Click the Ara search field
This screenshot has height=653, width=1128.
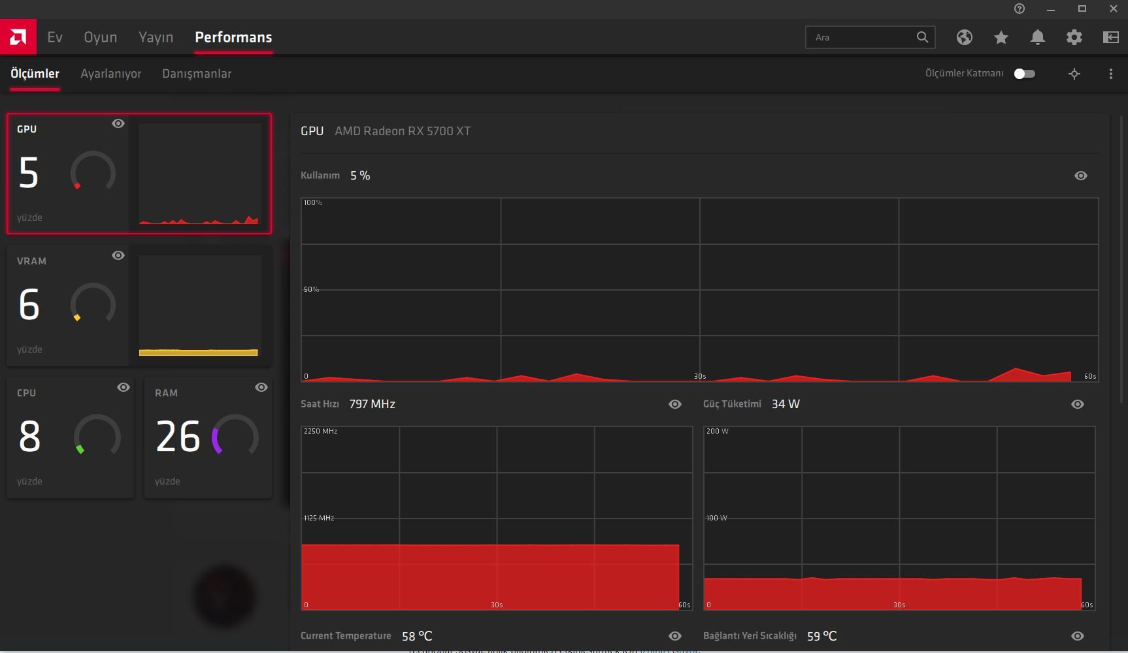[870, 37]
